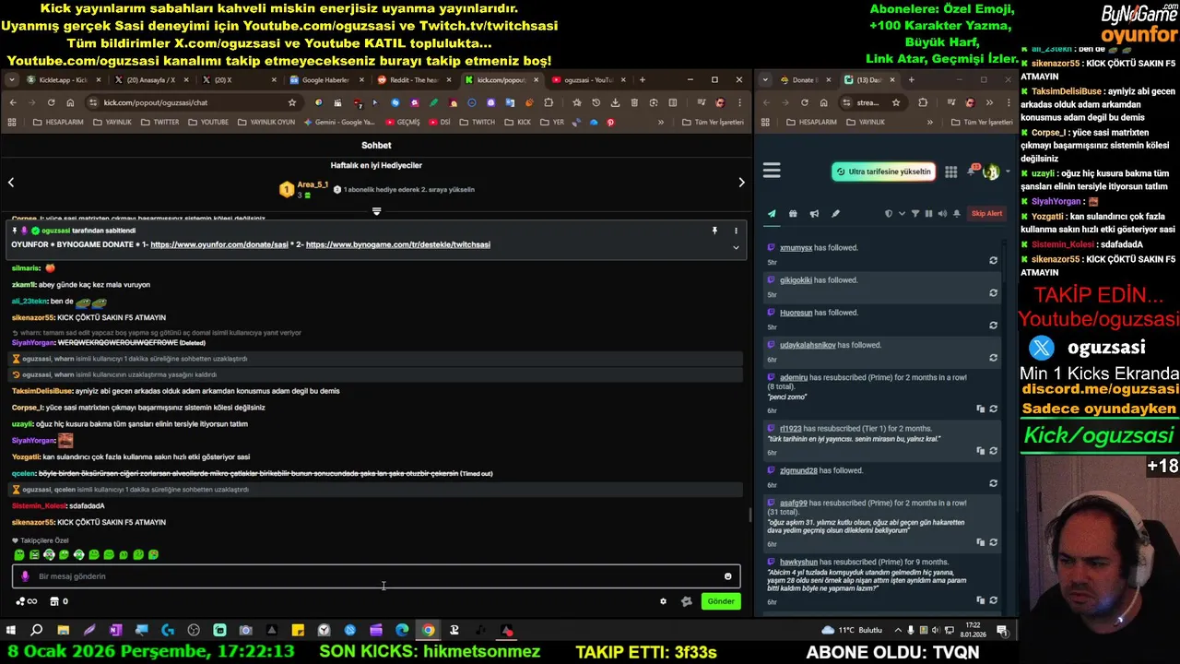Bookmark the kick.com chat page
This screenshot has height=664, width=1180.
292,102
